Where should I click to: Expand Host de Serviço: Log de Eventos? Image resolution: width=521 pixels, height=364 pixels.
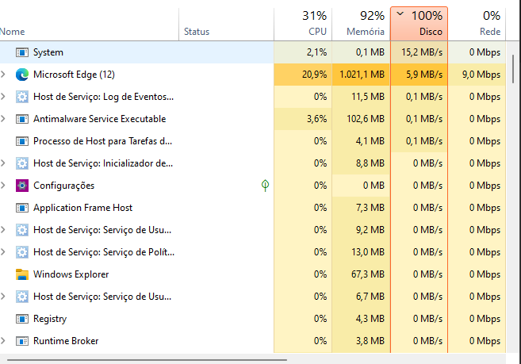[x=3, y=97]
